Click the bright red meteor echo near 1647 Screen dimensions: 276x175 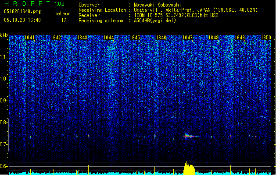click(191, 136)
